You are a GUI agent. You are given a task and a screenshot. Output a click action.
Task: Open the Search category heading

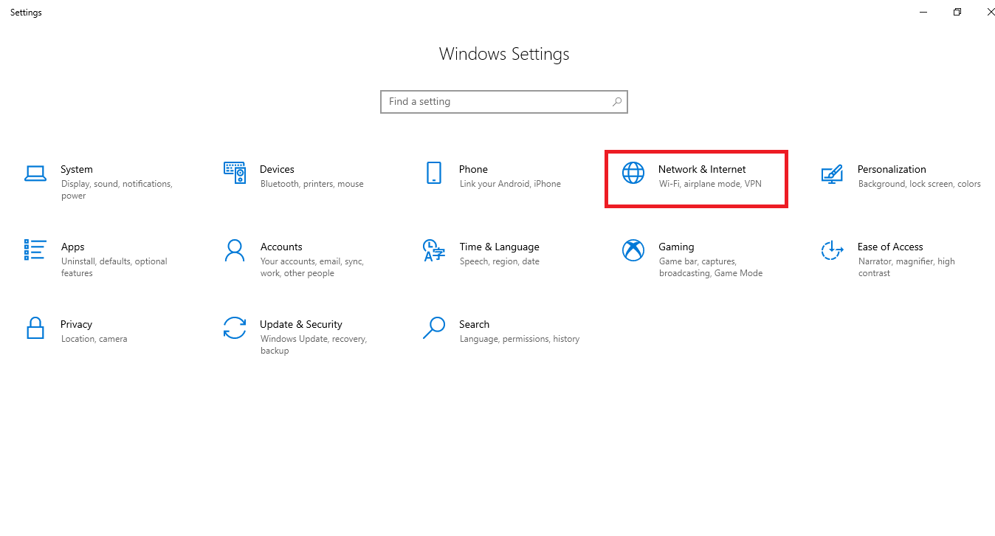pyautogui.click(x=474, y=324)
